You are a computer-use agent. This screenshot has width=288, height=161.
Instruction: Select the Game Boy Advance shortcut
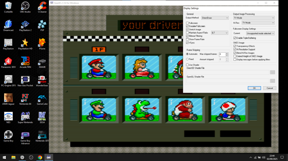[x=25, y=138]
